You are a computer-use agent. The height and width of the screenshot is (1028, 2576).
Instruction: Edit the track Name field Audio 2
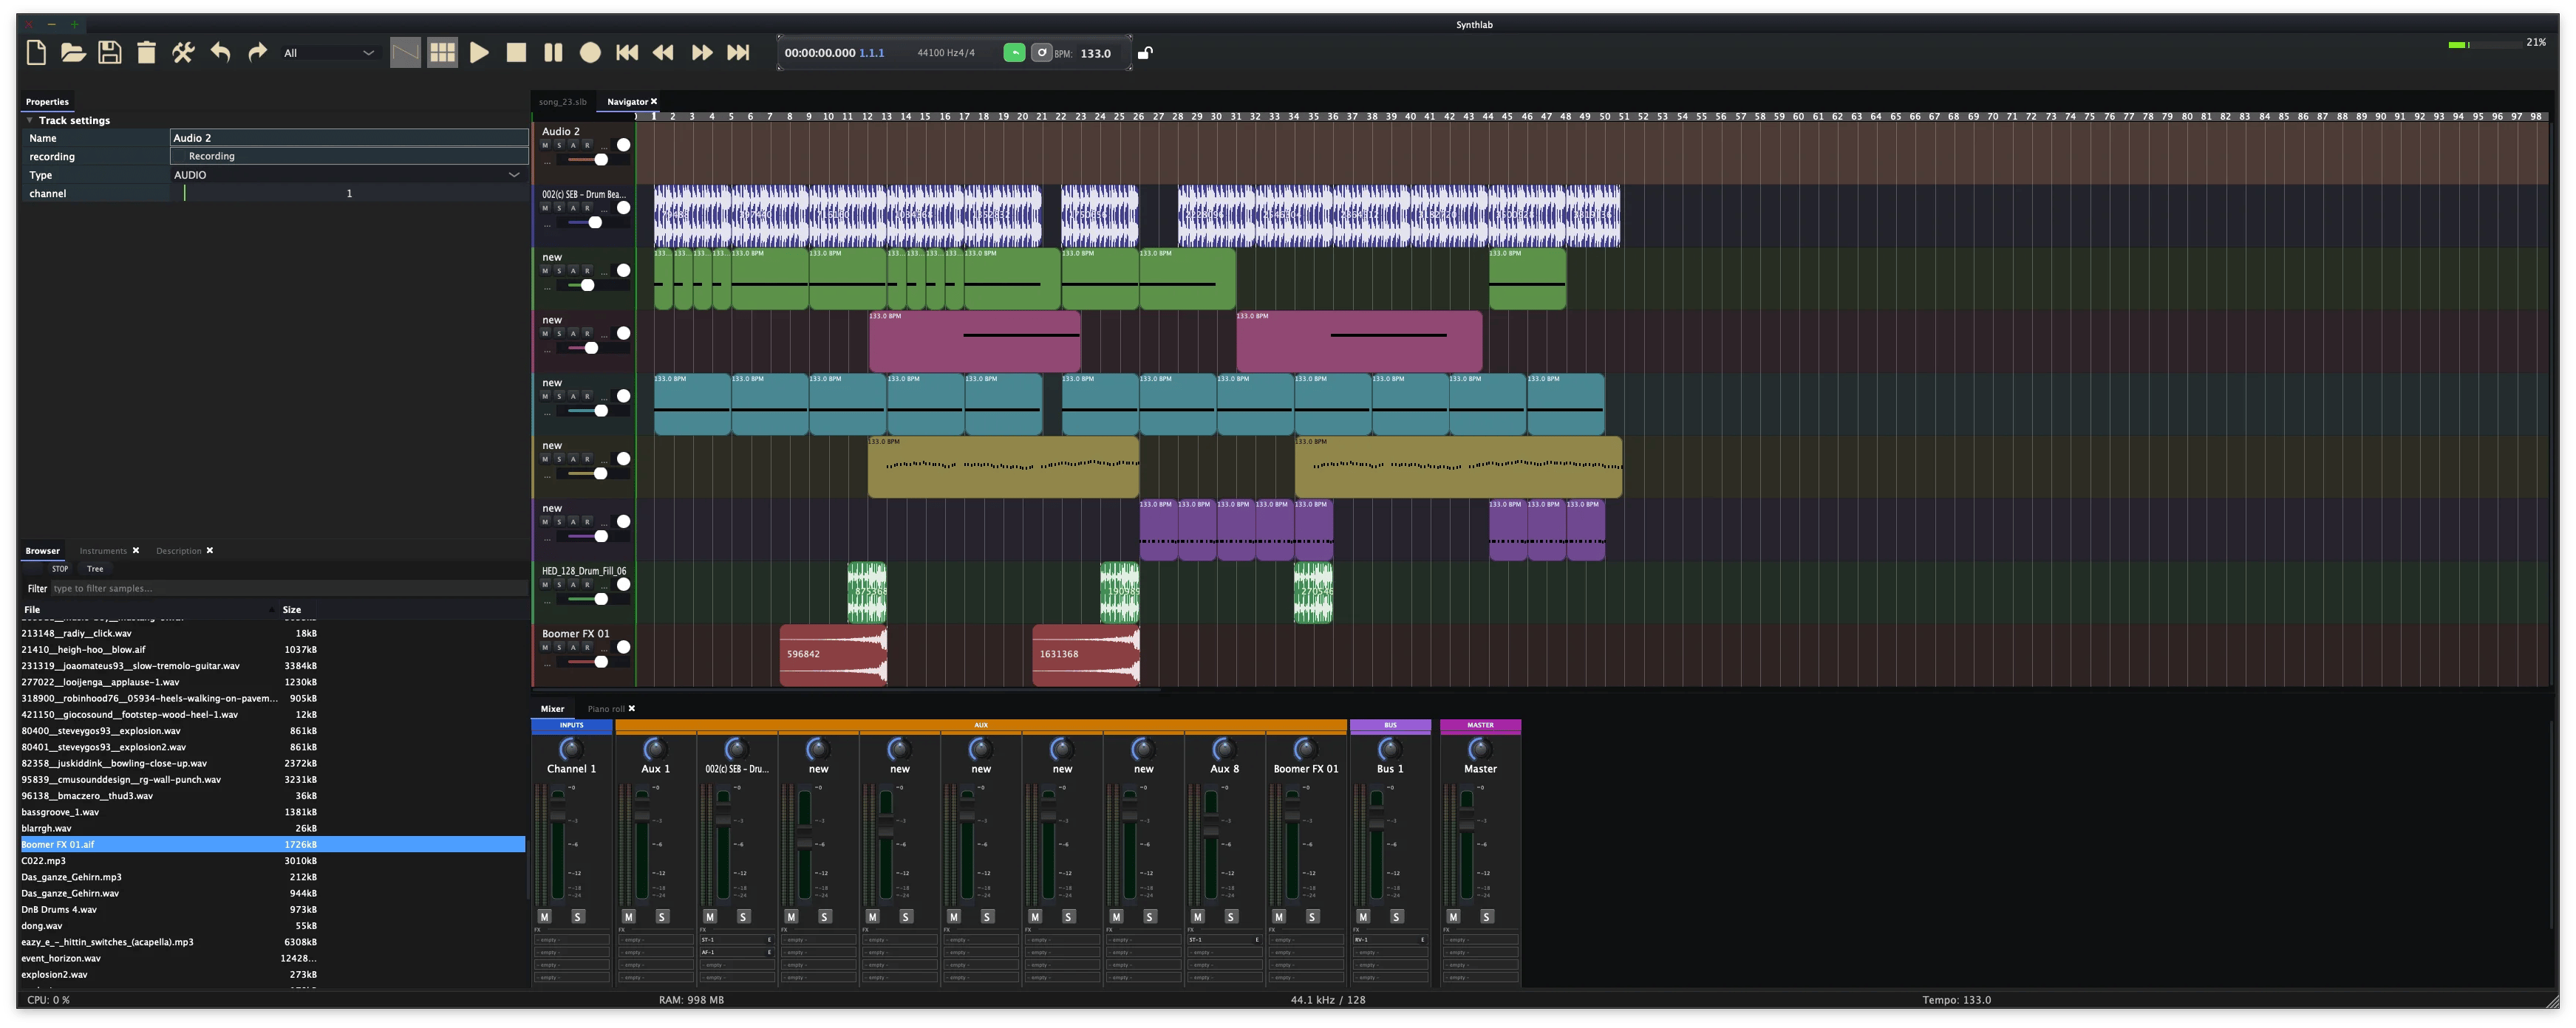click(348, 138)
